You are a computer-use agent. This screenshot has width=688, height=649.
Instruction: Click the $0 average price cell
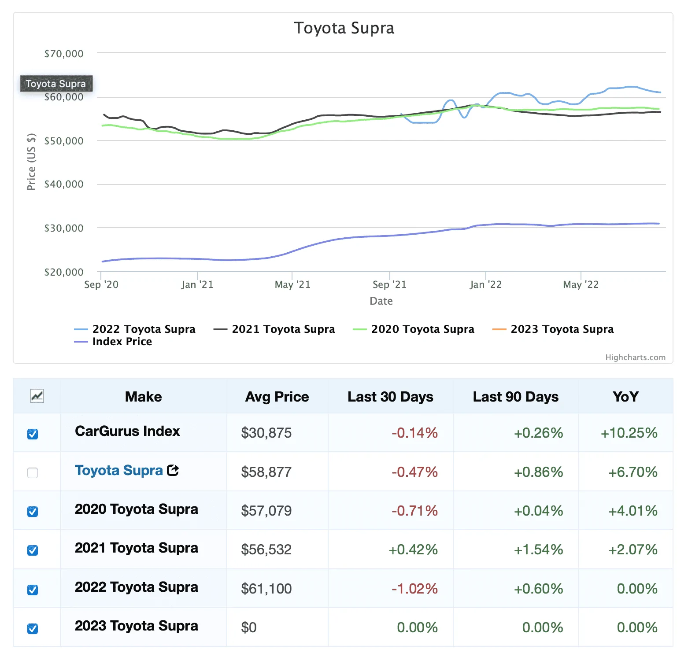tap(248, 627)
